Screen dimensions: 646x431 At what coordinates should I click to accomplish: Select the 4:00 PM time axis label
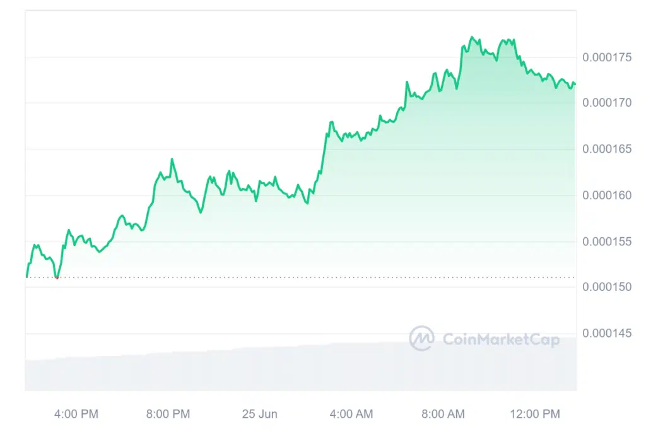76,414
